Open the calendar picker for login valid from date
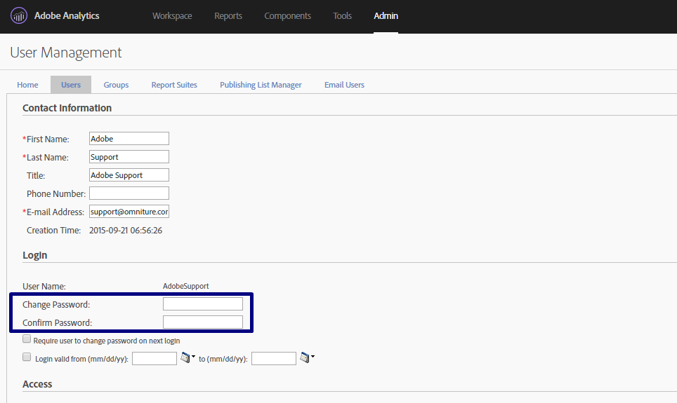677x403 pixels. [188, 357]
